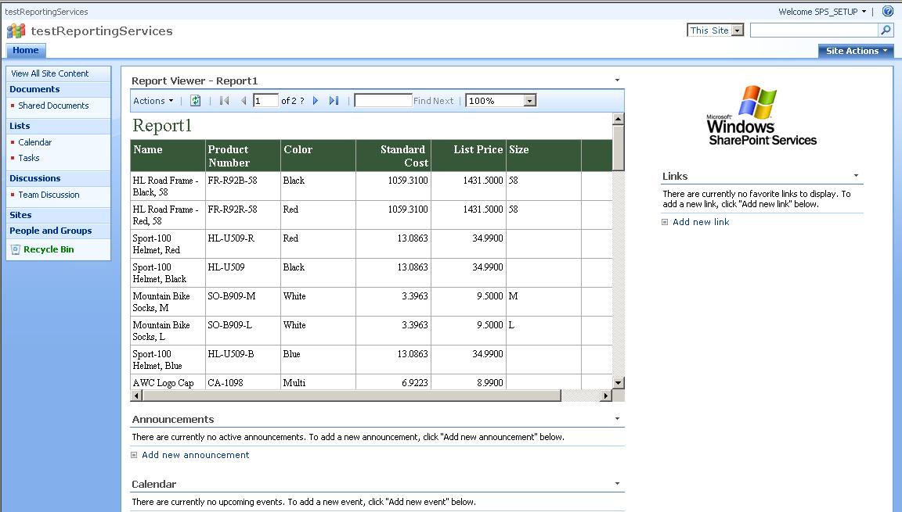Click the Multi color cell

click(318, 382)
